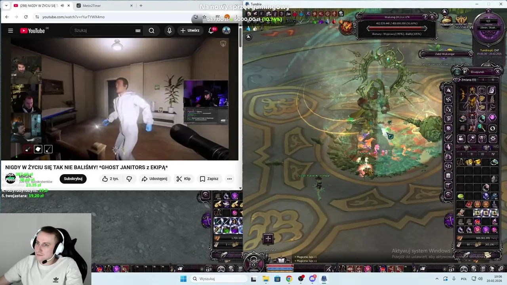Switch to inventory page IV
The height and width of the screenshot is (285, 507).
tap(493, 154)
